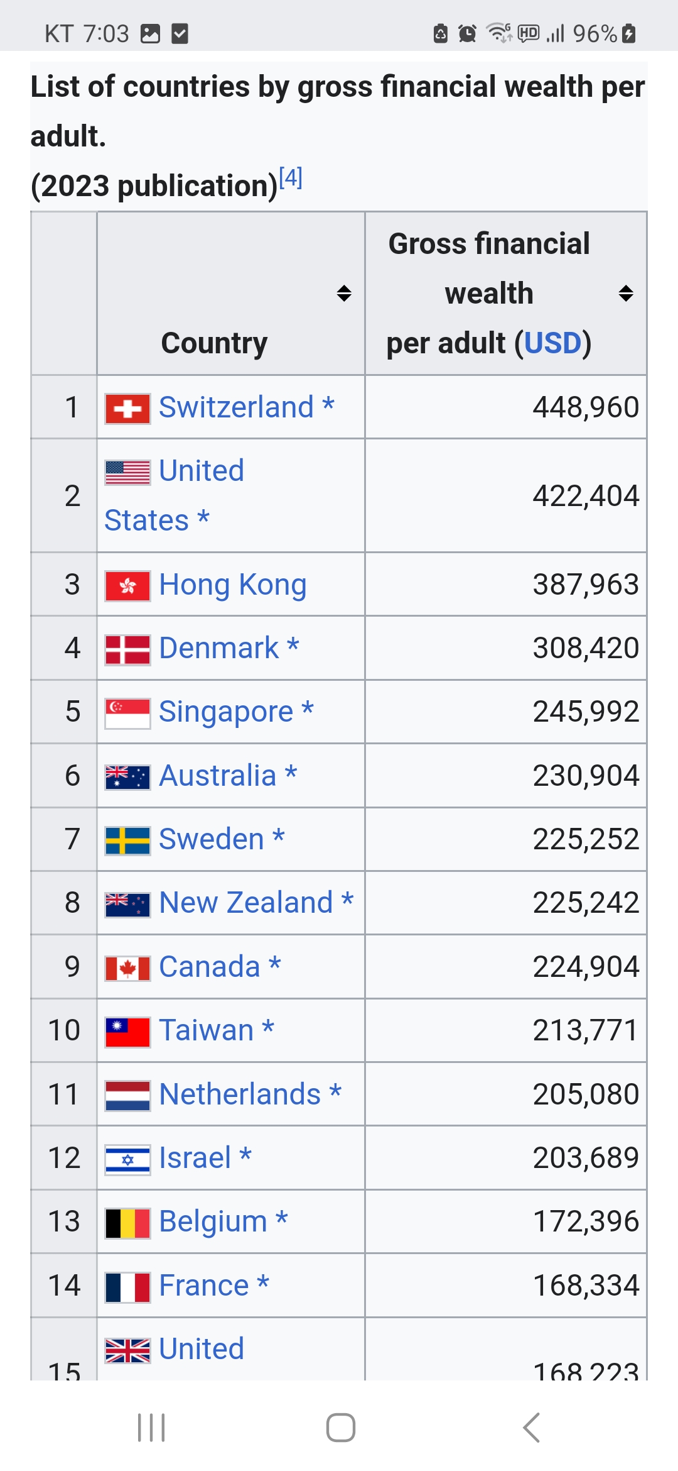
Task: Sort by Gross financial wealth column
Action: tap(625, 293)
